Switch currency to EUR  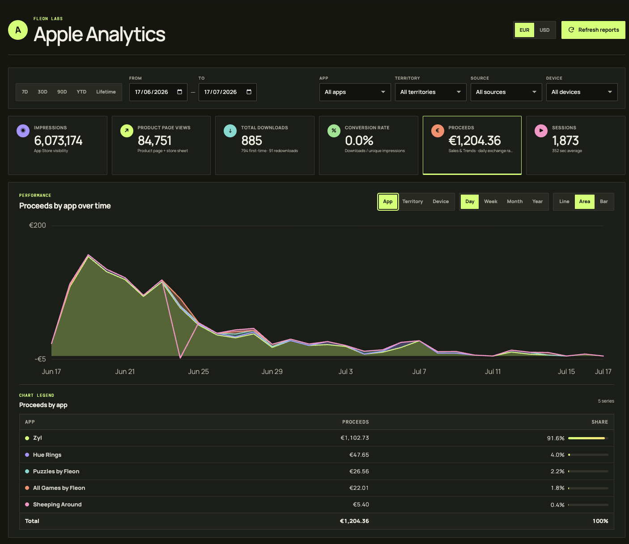point(524,30)
